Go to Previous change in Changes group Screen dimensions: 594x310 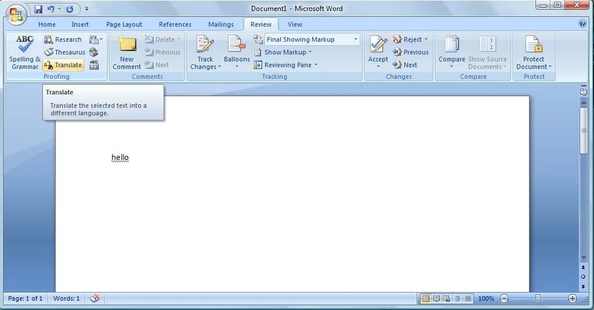click(x=411, y=52)
